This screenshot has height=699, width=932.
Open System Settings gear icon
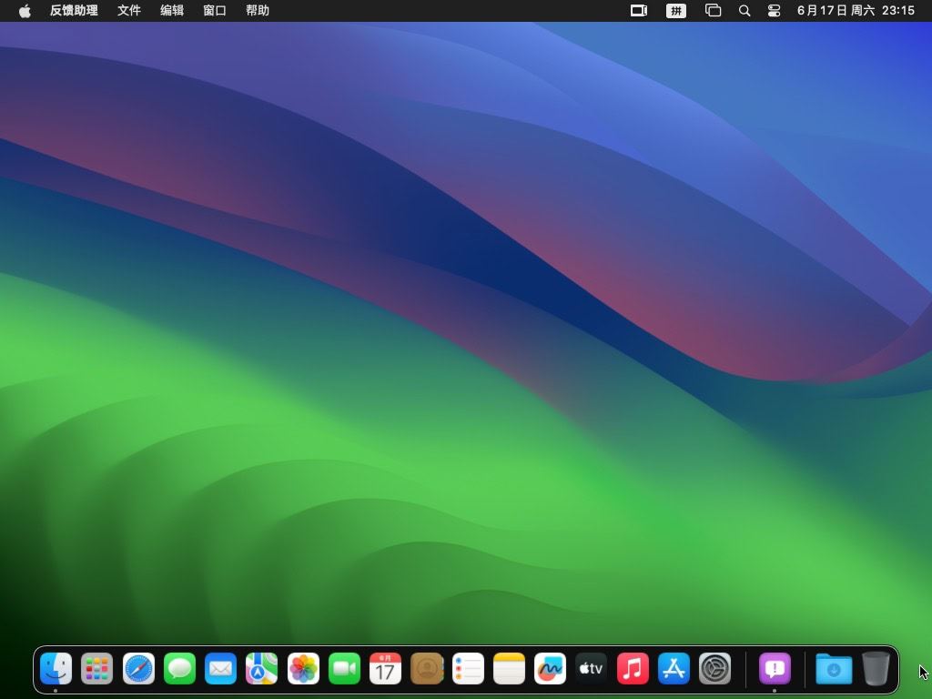(x=714, y=669)
